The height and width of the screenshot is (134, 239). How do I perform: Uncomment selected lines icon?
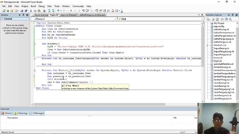(x=53, y=11)
